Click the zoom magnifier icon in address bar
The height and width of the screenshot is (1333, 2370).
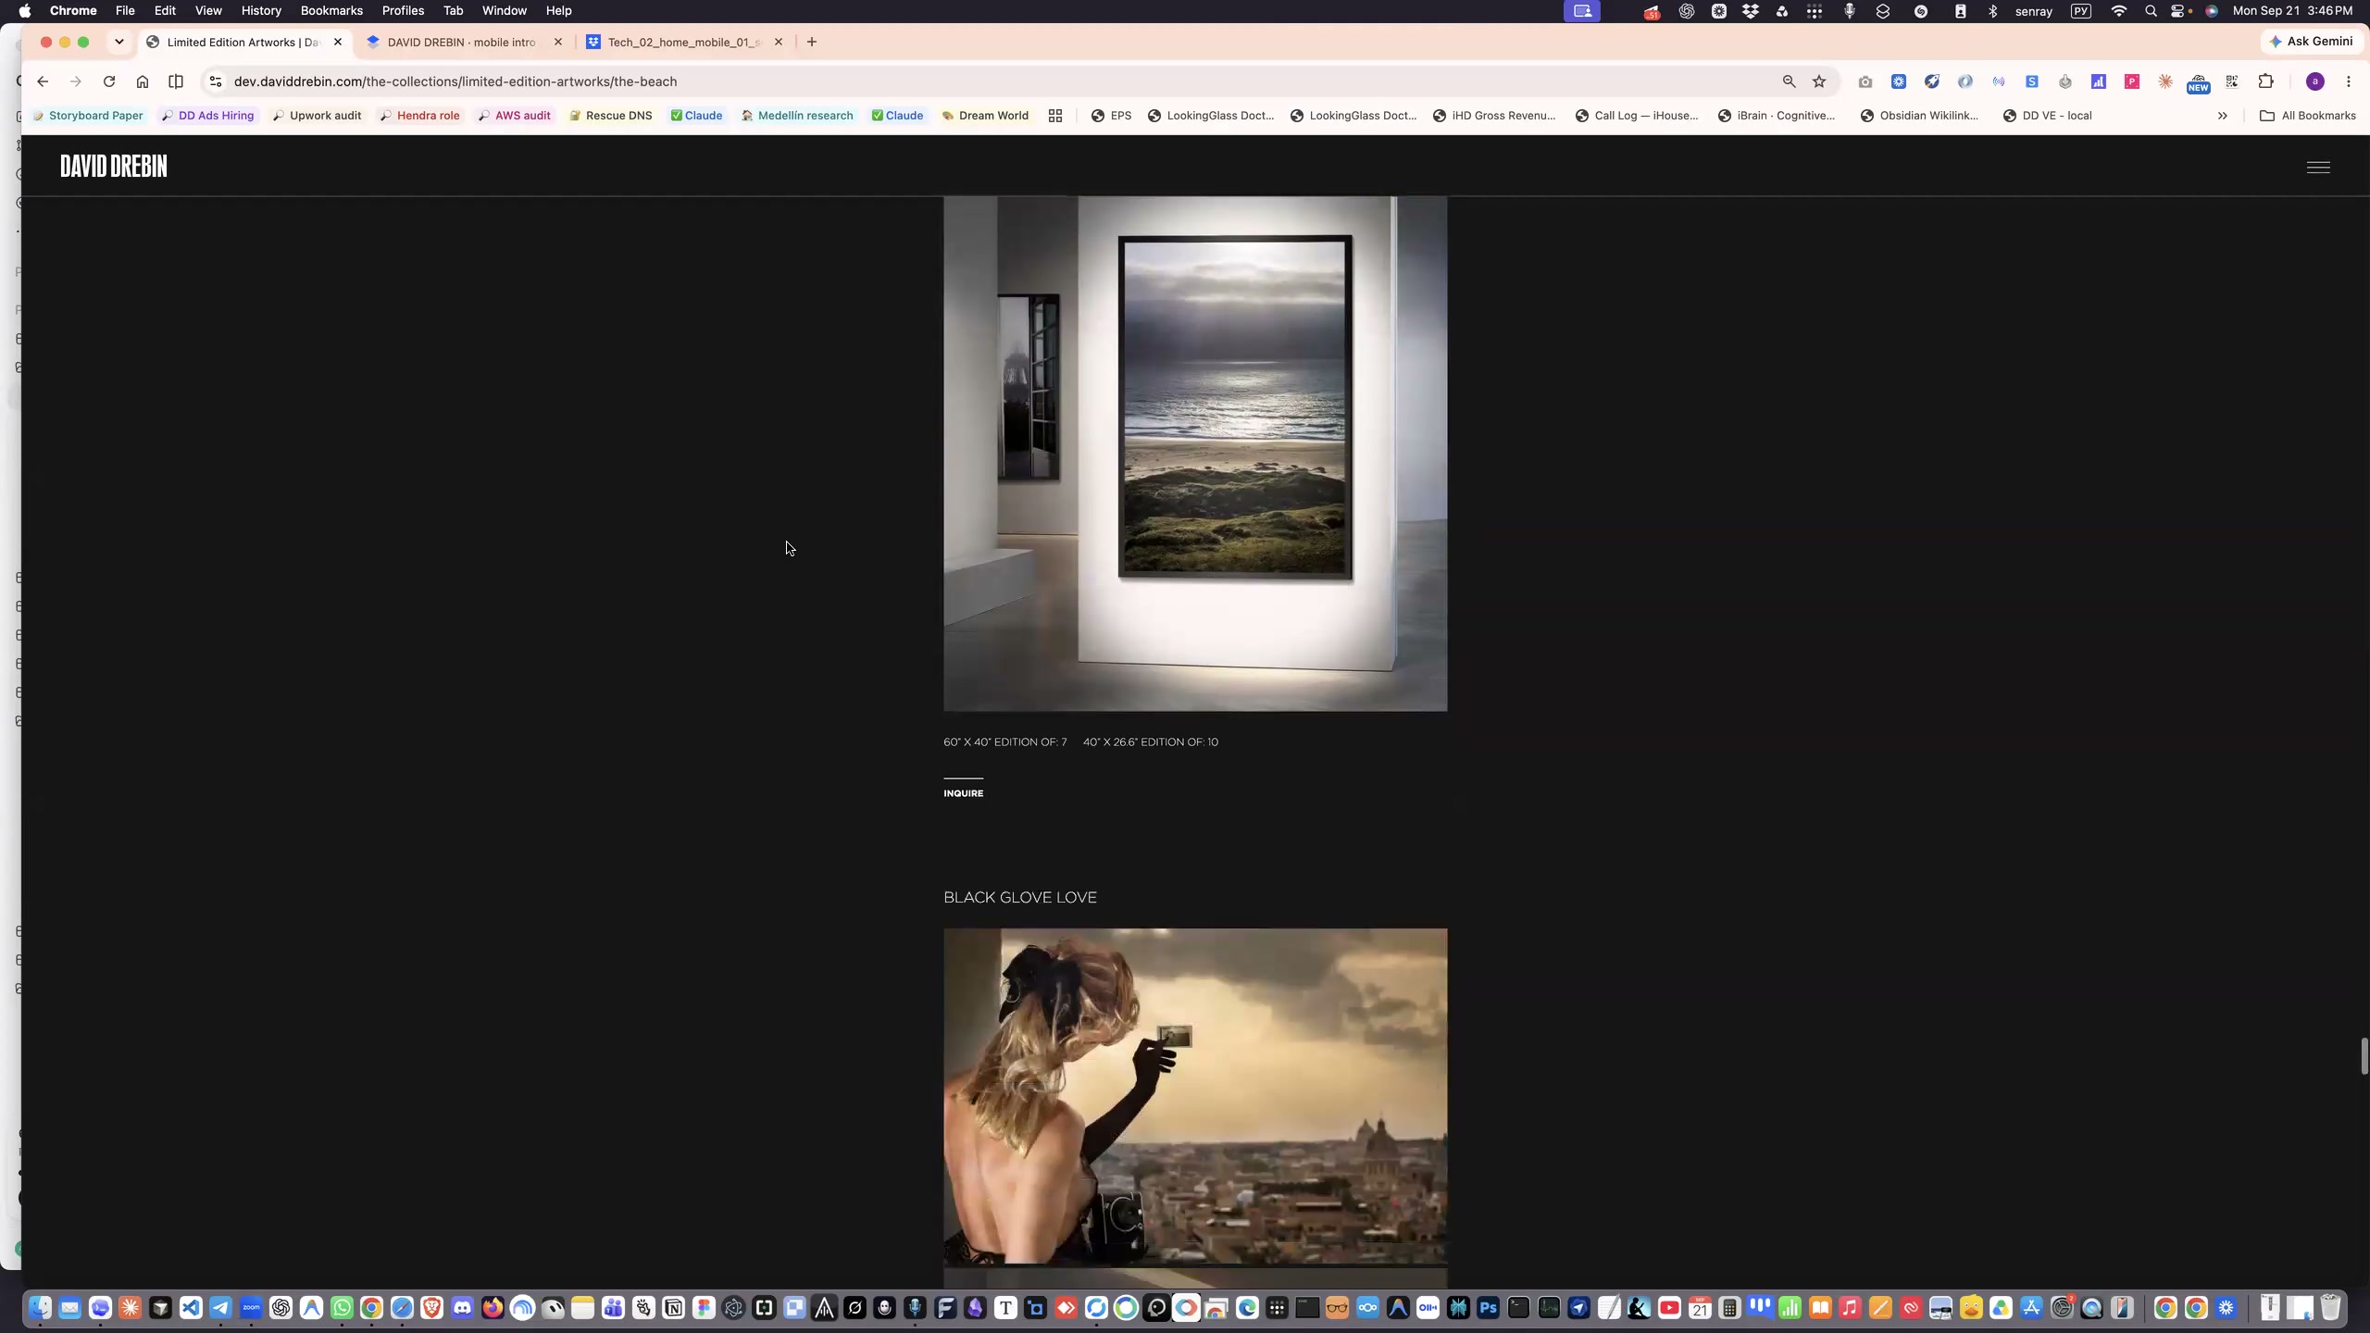pyautogui.click(x=1789, y=81)
